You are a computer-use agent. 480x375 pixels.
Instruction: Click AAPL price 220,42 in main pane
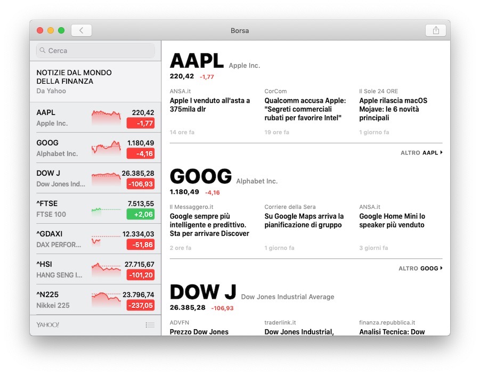point(182,76)
